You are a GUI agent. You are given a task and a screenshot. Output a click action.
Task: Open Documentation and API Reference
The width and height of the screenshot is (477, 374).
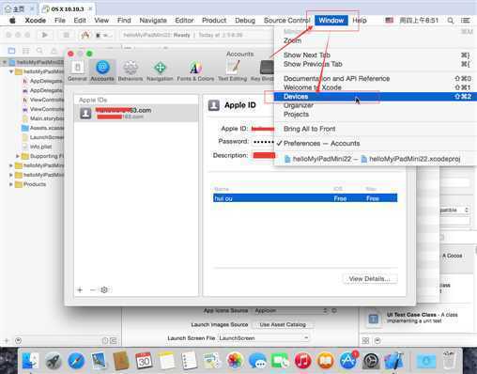[376, 79]
